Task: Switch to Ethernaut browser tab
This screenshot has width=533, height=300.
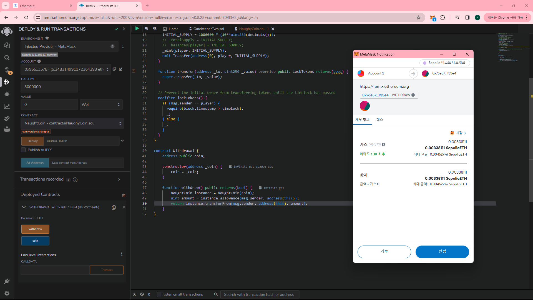Action: (43, 6)
